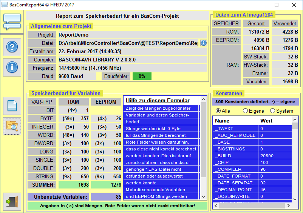Click the Name column header
Screen dimensions: 303x213
pos(235,121)
